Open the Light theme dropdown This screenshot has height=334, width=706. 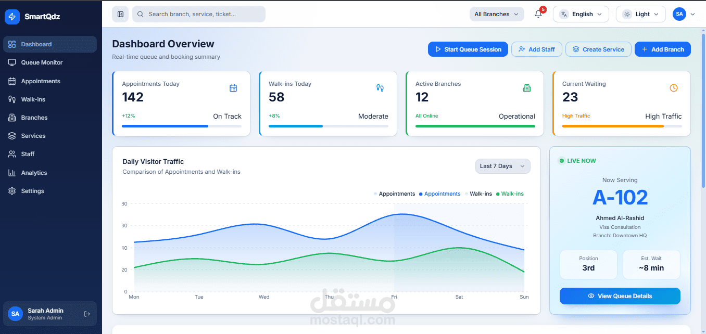[x=641, y=14]
